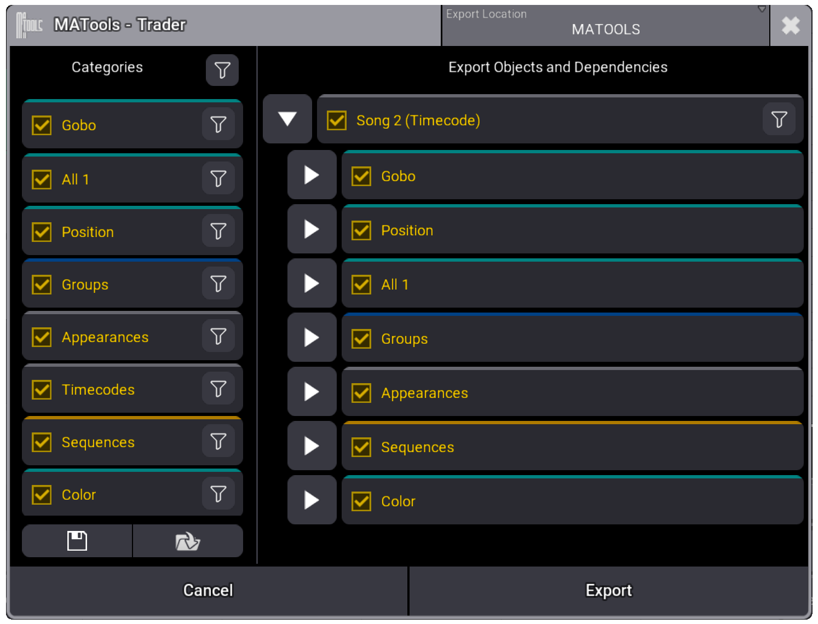
Task: Uncheck Gobo under Song 2 dependencies
Action: coord(361,176)
